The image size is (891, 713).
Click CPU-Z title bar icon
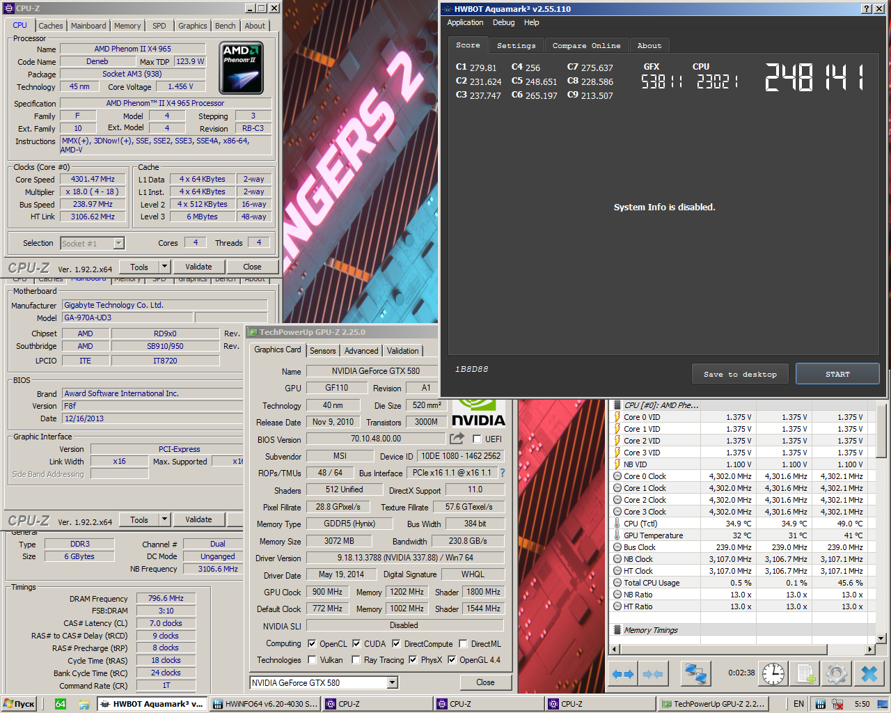(x=10, y=8)
